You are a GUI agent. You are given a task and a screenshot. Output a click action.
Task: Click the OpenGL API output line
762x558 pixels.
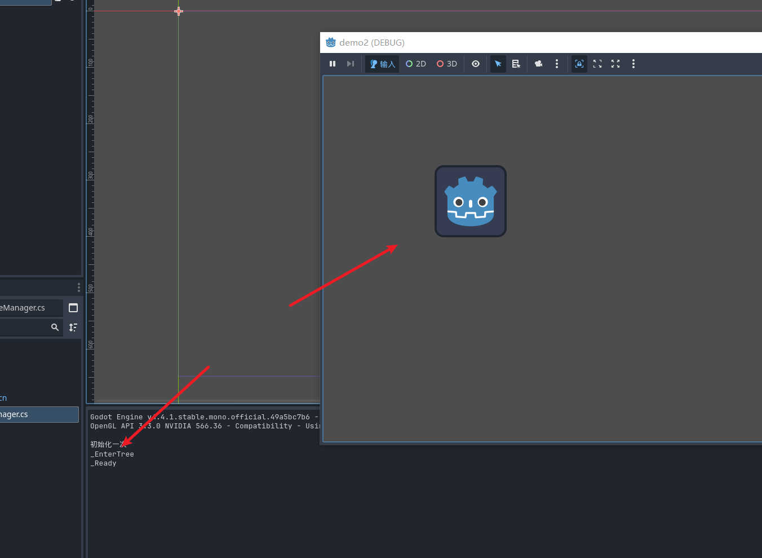click(x=204, y=426)
